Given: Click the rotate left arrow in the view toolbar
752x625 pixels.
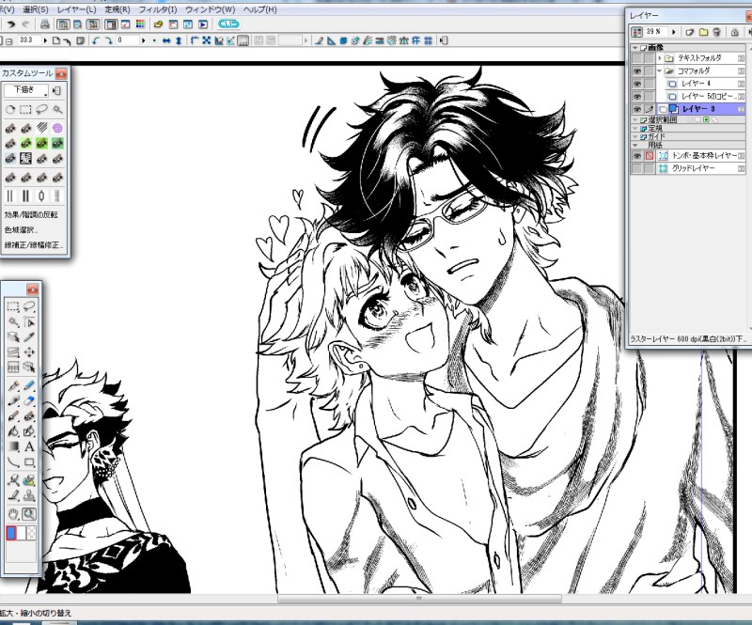Looking at the screenshot, I should 96,40.
